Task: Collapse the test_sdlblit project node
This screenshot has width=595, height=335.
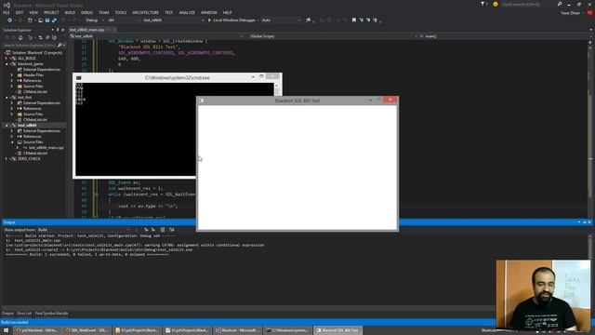Action: (x=7, y=126)
